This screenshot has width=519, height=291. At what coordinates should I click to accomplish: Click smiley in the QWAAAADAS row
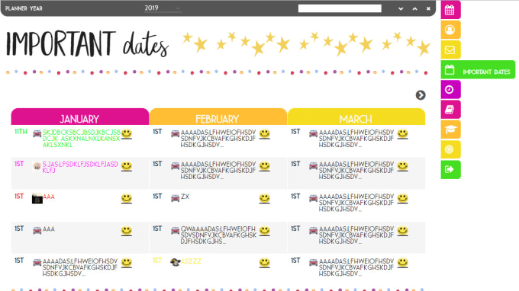pos(265,231)
